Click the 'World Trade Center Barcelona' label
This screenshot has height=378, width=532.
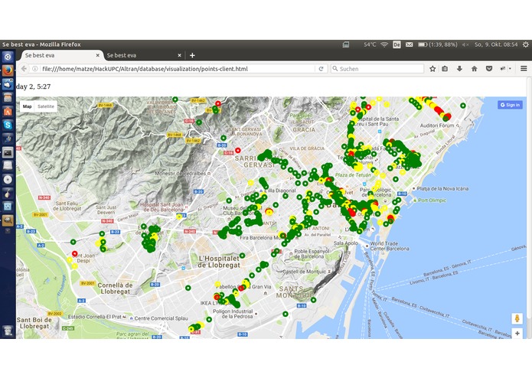[390, 246]
